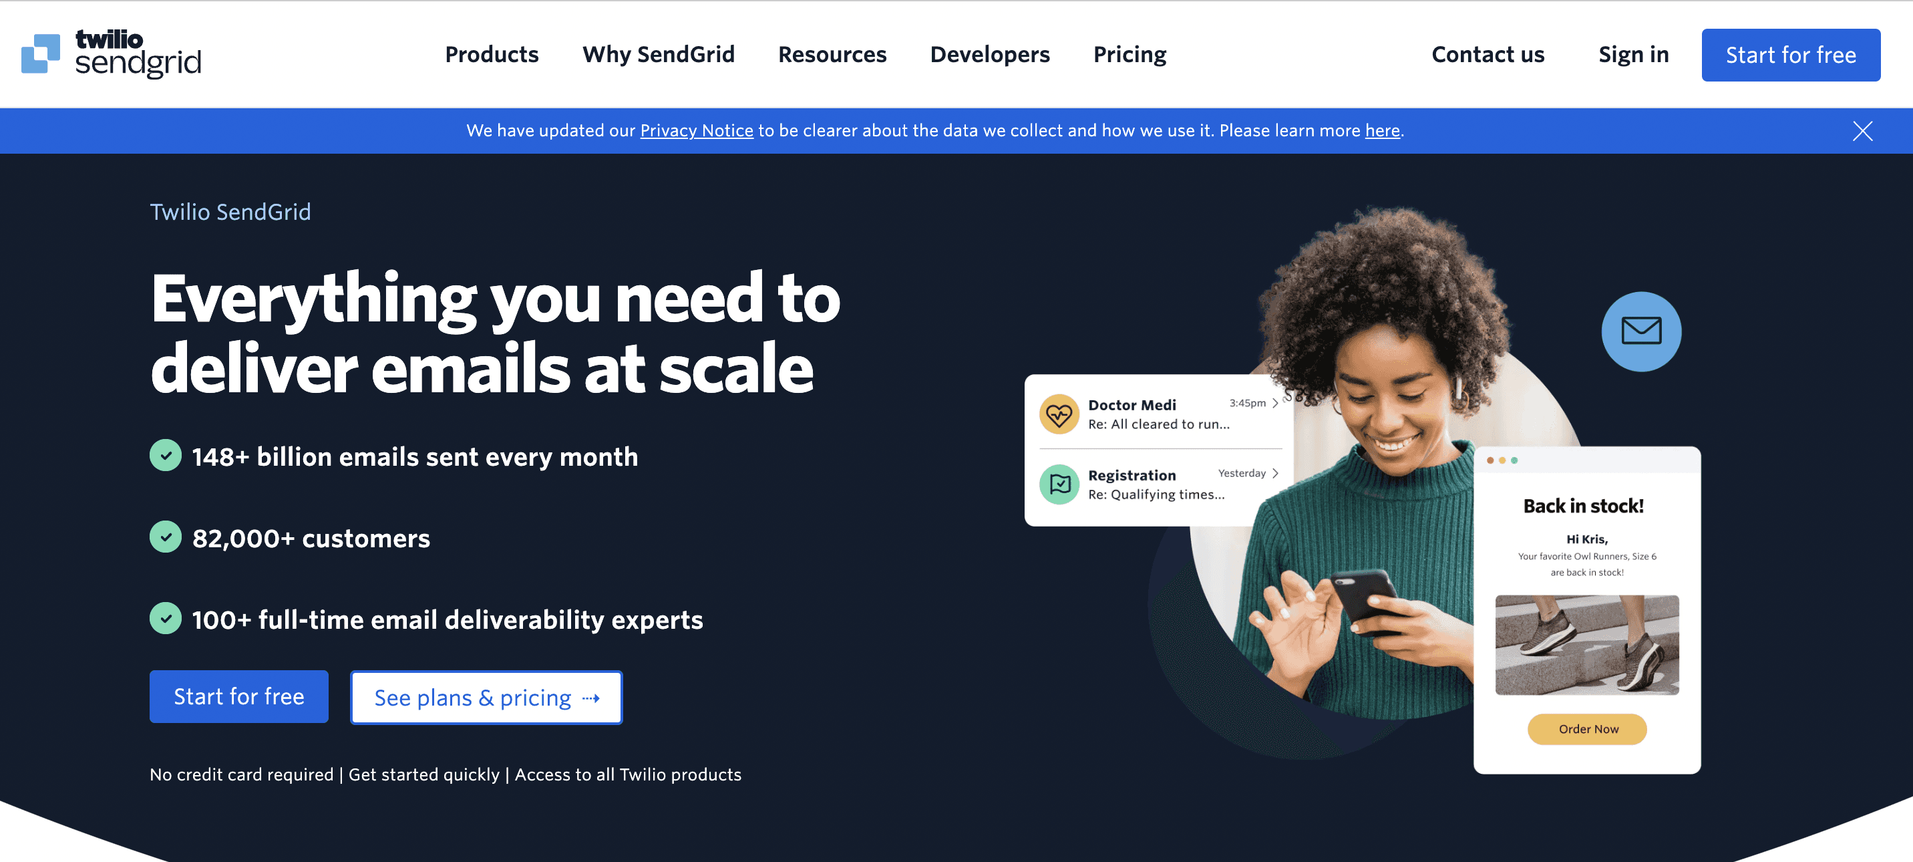
Task: Click the Start for free button
Action: coord(1791,53)
